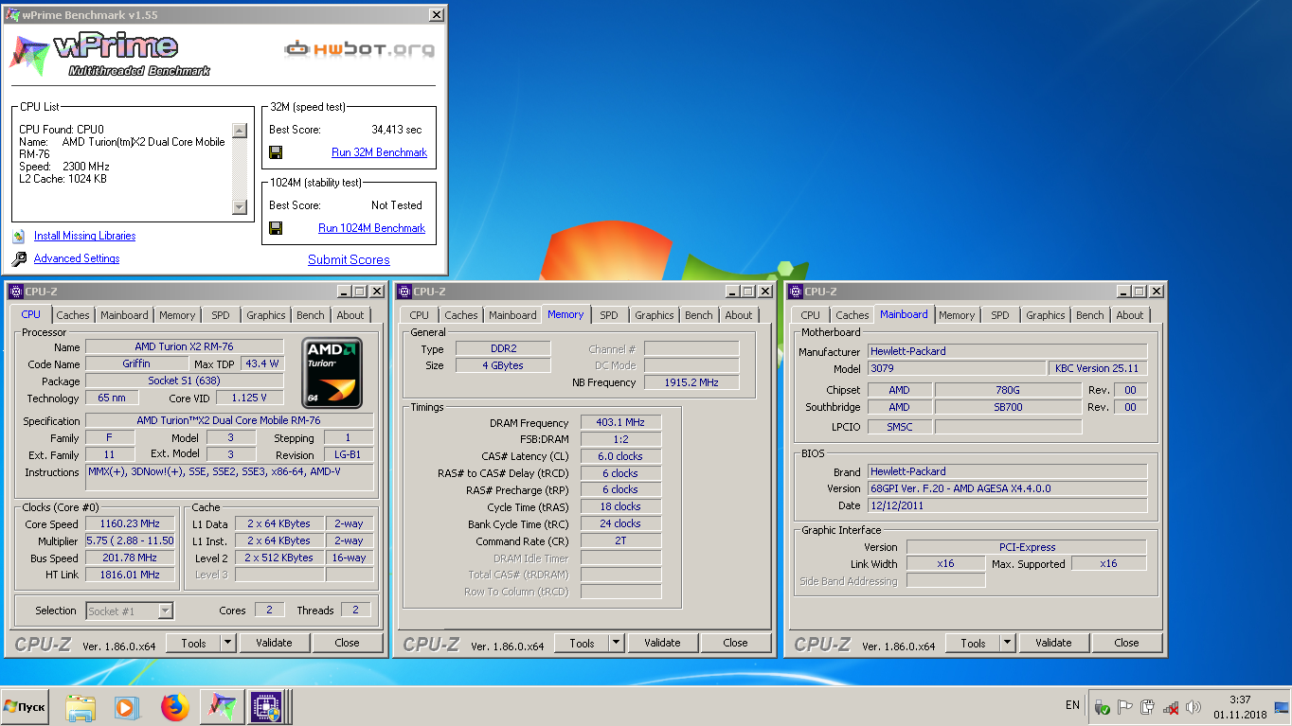Click the Submit Scores link
Viewport: 1292px width, 726px height.
coord(349,259)
